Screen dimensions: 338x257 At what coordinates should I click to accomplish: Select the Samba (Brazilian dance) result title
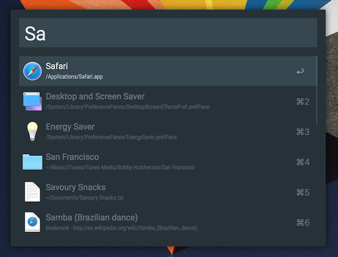pyautogui.click(x=92, y=218)
